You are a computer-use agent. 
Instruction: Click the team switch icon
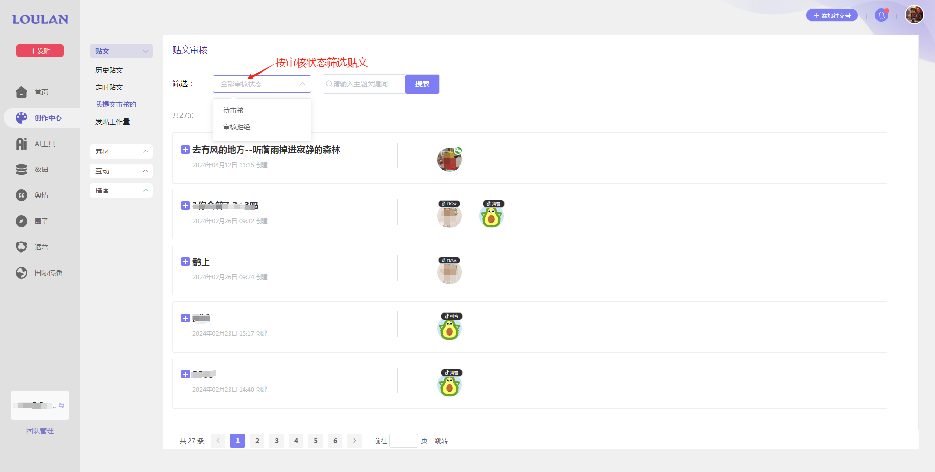[x=61, y=405]
